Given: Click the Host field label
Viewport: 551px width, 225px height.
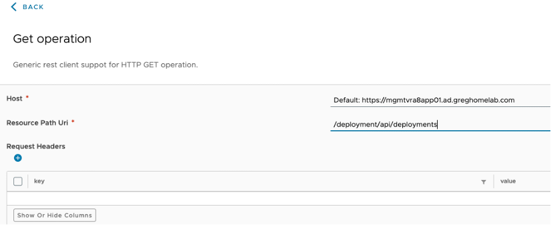Looking at the screenshot, I should 15,99.
